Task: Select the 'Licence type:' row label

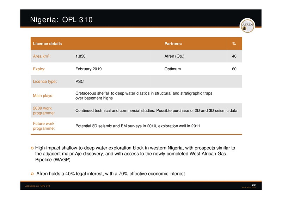Action: point(45,82)
